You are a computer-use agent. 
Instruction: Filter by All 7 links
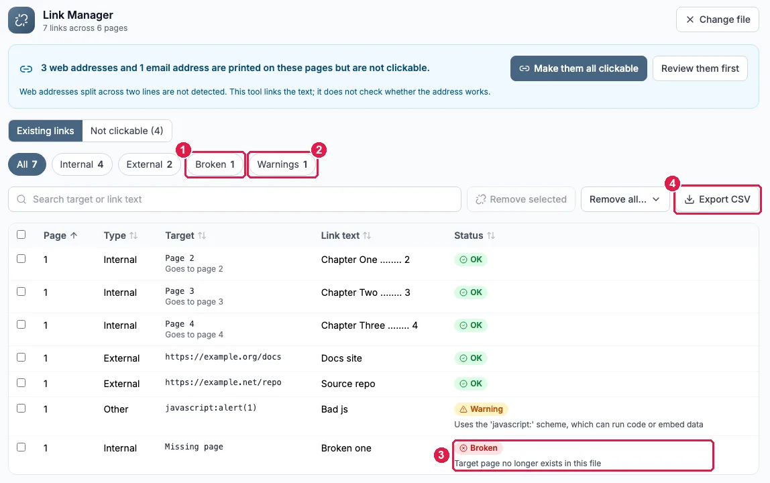pyautogui.click(x=27, y=164)
